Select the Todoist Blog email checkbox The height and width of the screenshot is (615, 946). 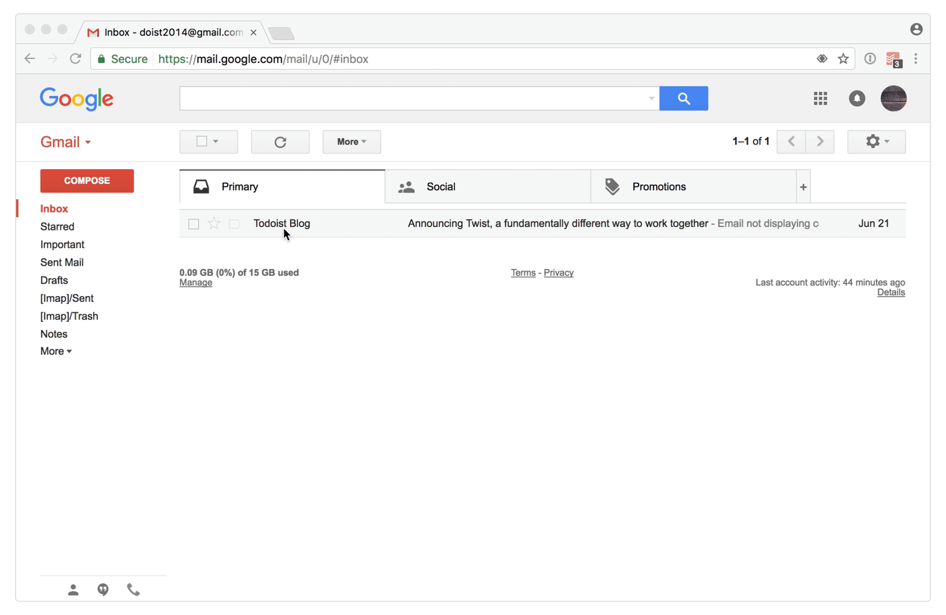pos(193,223)
